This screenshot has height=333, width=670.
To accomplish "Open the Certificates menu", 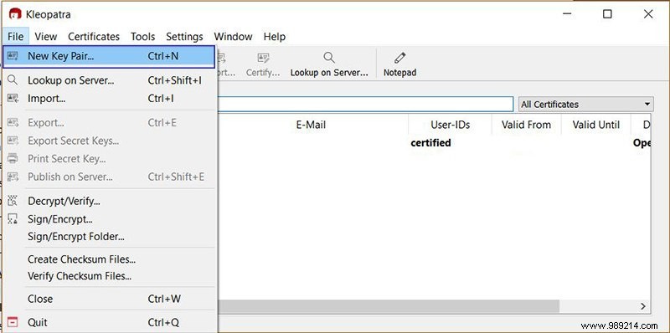I will pyautogui.click(x=94, y=37).
